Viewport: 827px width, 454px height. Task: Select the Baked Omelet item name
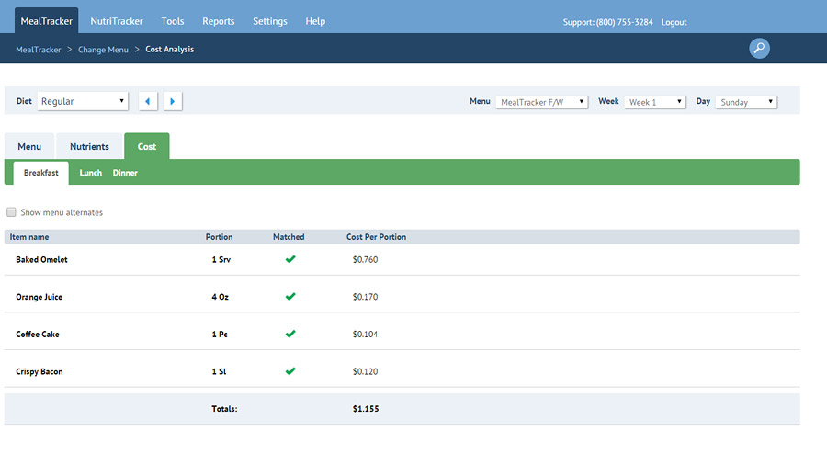pyautogui.click(x=41, y=259)
